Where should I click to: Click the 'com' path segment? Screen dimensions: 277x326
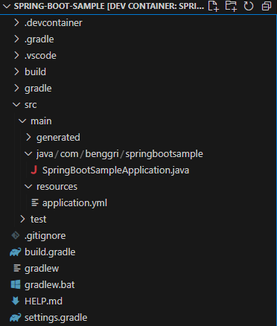click(69, 154)
